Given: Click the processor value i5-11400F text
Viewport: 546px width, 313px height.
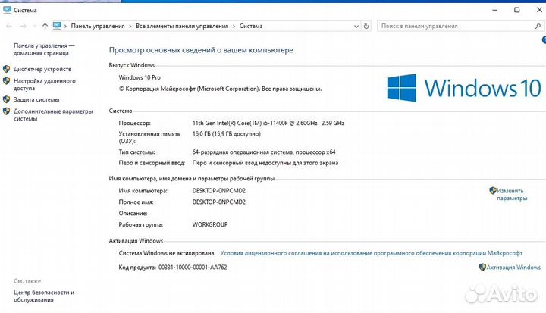Looking at the screenshot, I should coord(268,123).
